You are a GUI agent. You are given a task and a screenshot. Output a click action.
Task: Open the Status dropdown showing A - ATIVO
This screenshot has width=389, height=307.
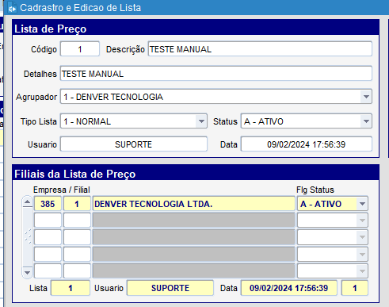[307, 121]
